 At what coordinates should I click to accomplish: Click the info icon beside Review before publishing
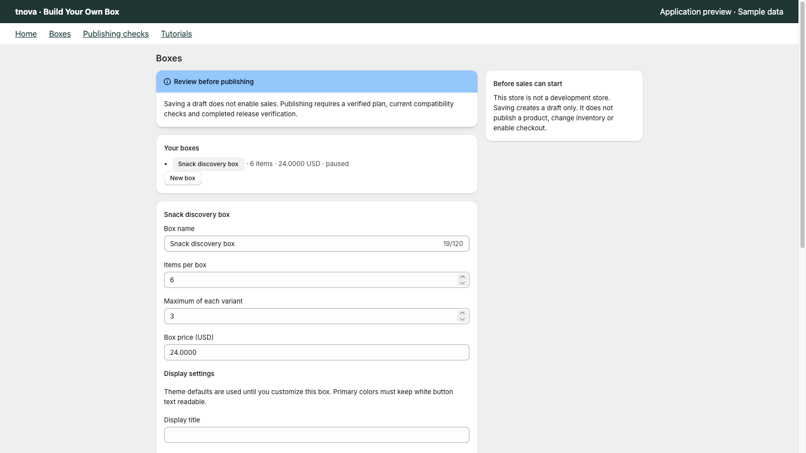(x=167, y=82)
